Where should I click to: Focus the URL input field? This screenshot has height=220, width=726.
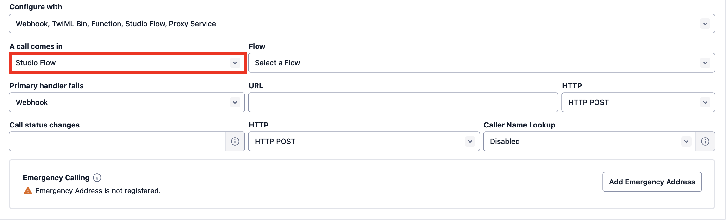403,103
